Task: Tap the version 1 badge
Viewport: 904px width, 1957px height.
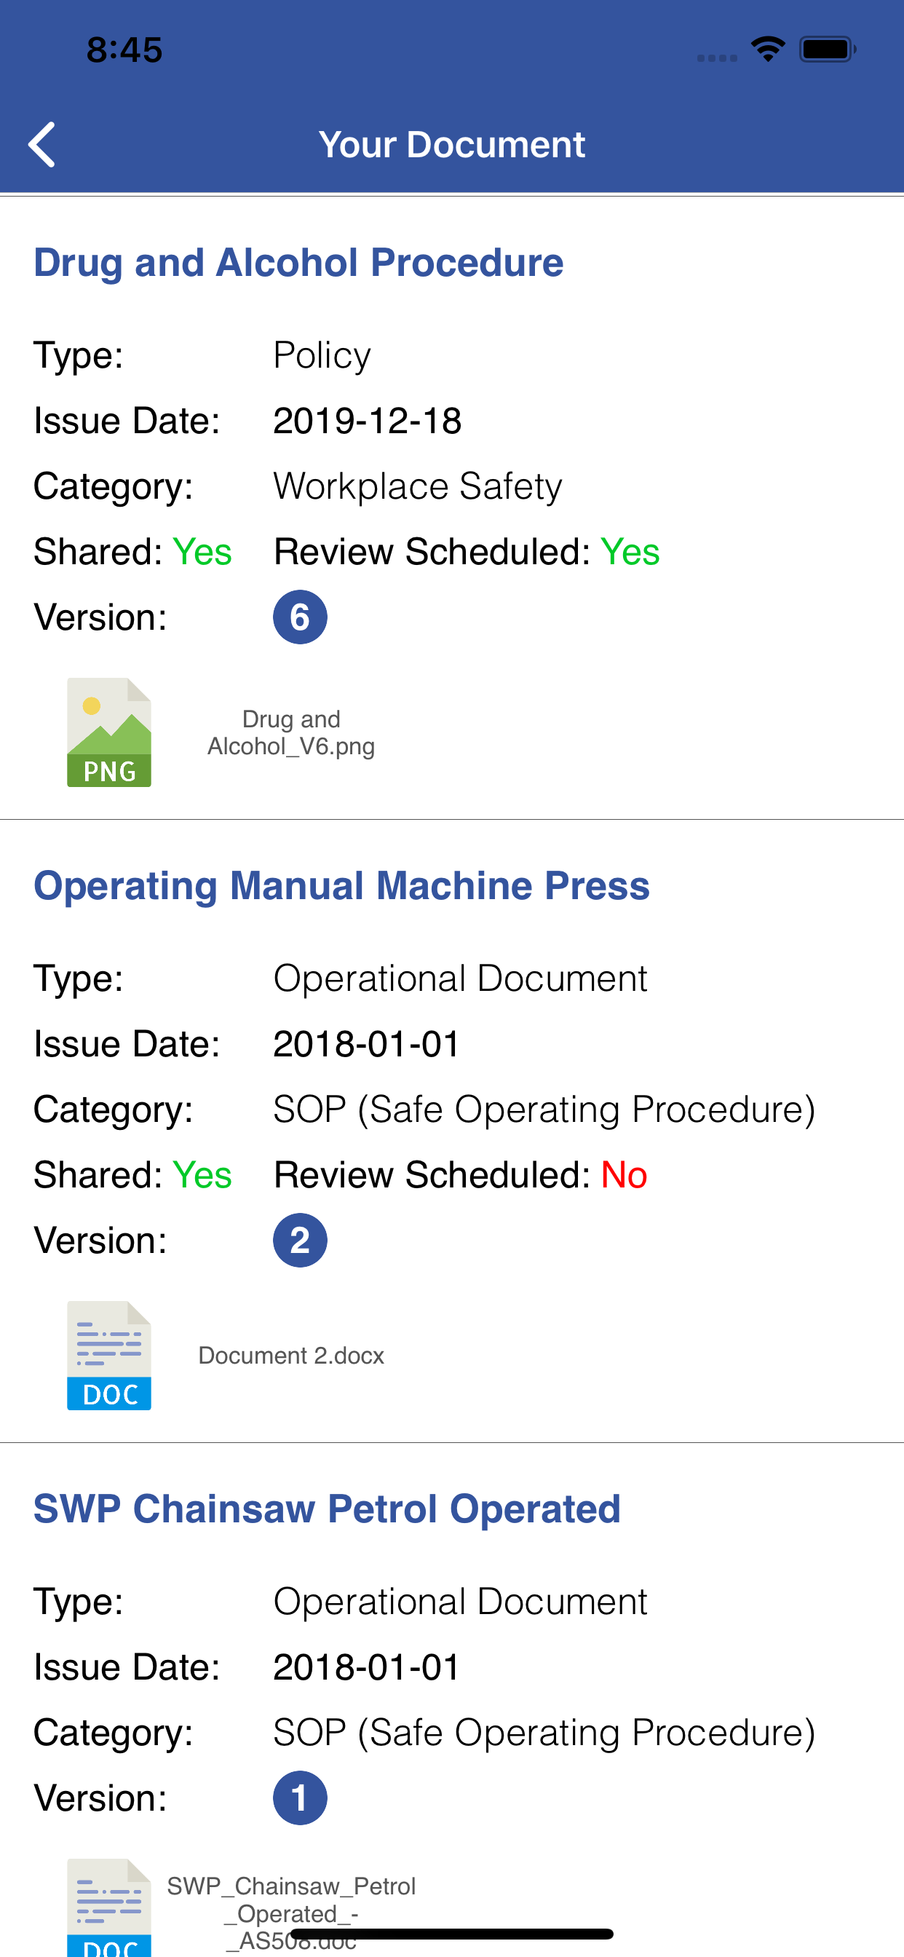Action: pyautogui.click(x=300, y=1798)
